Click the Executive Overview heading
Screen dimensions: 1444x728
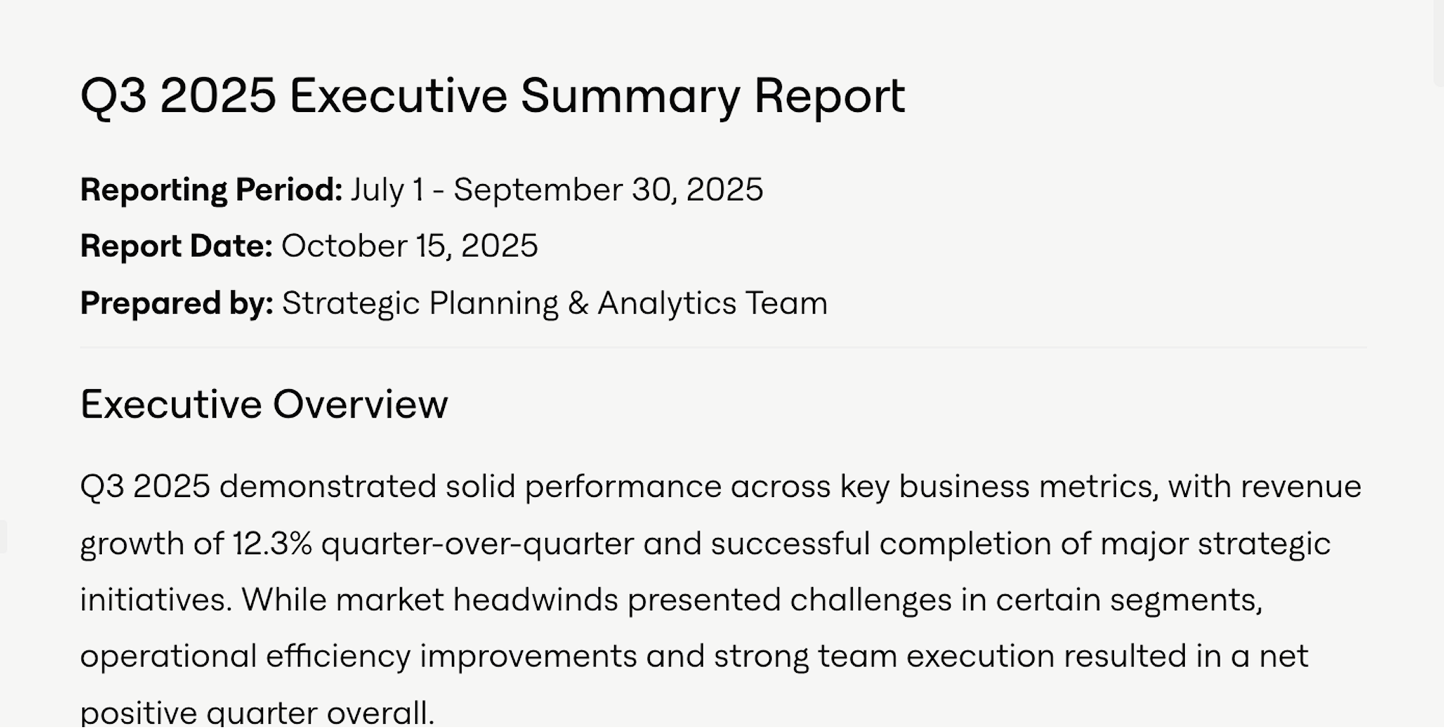point(264,404)
